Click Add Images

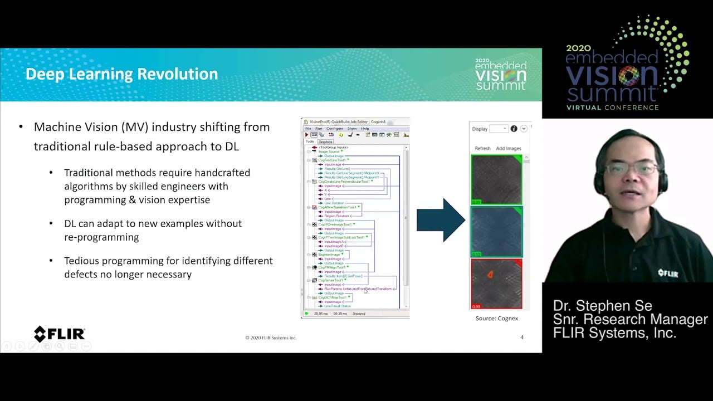tap(509, 148)
